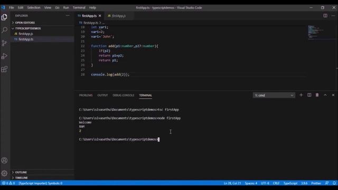
Task: Split the terminal panel
Action: pyautogui.click(x=309, y=95)
